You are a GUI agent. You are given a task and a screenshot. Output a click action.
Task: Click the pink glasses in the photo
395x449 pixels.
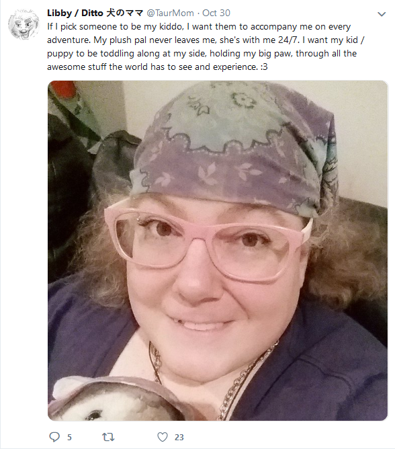point(208,240)
